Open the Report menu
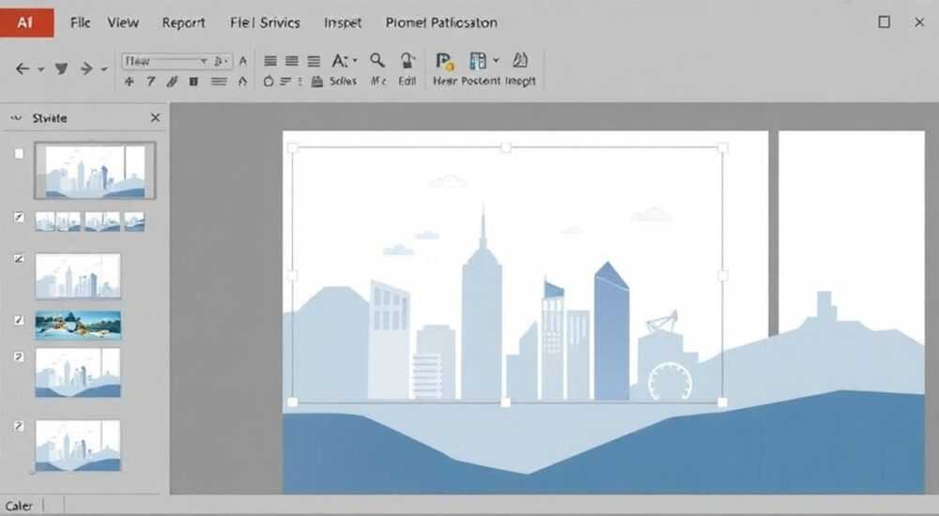Viewport: 939px width, 516px height. [x=183, y=23]
